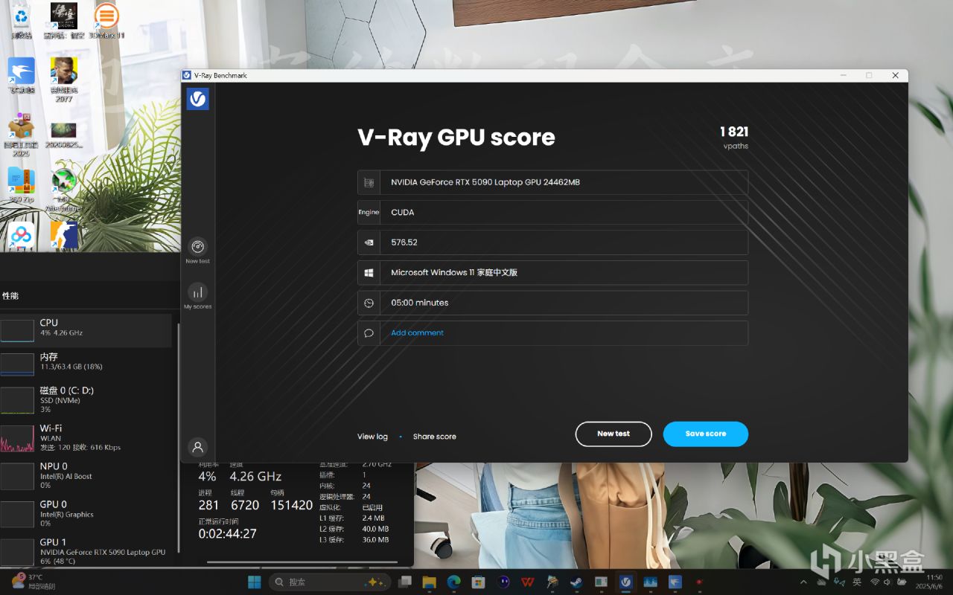
Task: Click the Share score link
Action: coord(435,437)
